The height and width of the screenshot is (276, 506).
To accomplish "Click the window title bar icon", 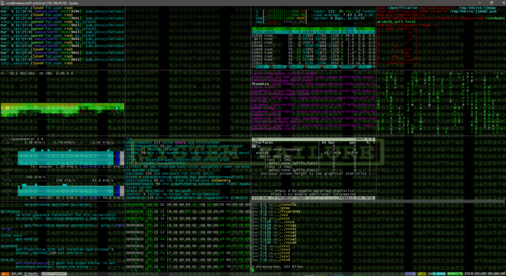I will [x=3, y=3].
